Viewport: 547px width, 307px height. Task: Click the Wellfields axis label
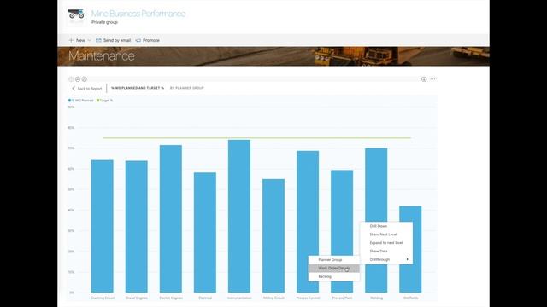(410, 298)
